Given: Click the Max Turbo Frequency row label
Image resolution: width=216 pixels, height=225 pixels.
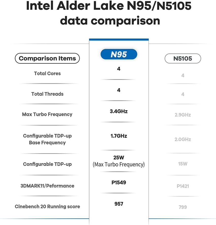Looking at the screenshot, I should (x=47, y=114).
